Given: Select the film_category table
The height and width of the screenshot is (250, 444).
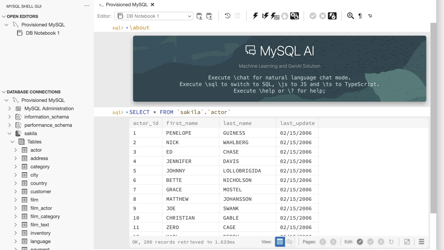Looking at the screenshot, I should click(45, 216).
